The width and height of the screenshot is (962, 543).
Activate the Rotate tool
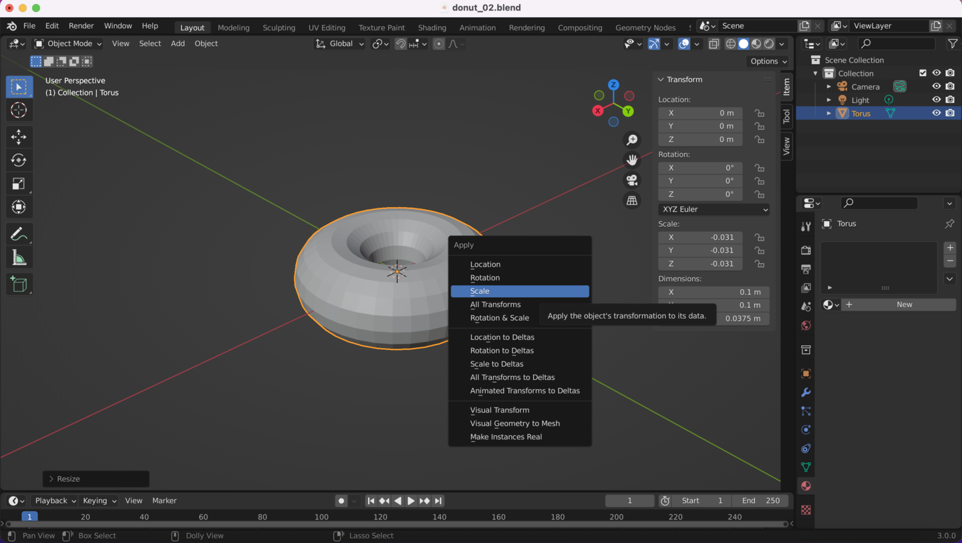click(x=19, y=160)
